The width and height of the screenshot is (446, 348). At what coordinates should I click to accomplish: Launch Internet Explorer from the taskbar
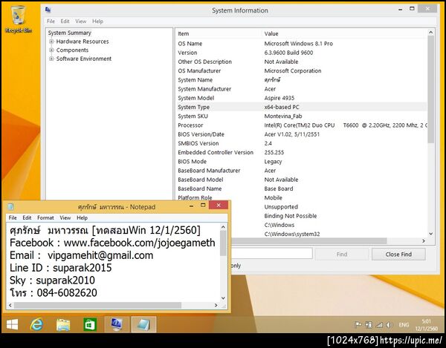point(36,324)
